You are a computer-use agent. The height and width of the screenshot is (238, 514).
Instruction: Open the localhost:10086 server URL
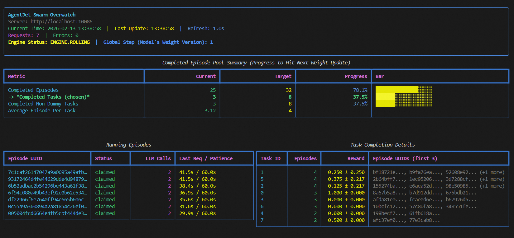tap(61, 22)
